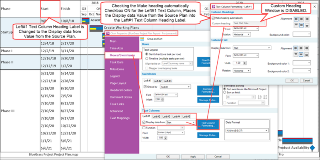320x160 pixels.
Task: Click heading right-align icon in Column Headings
Action: click(306, 19)
